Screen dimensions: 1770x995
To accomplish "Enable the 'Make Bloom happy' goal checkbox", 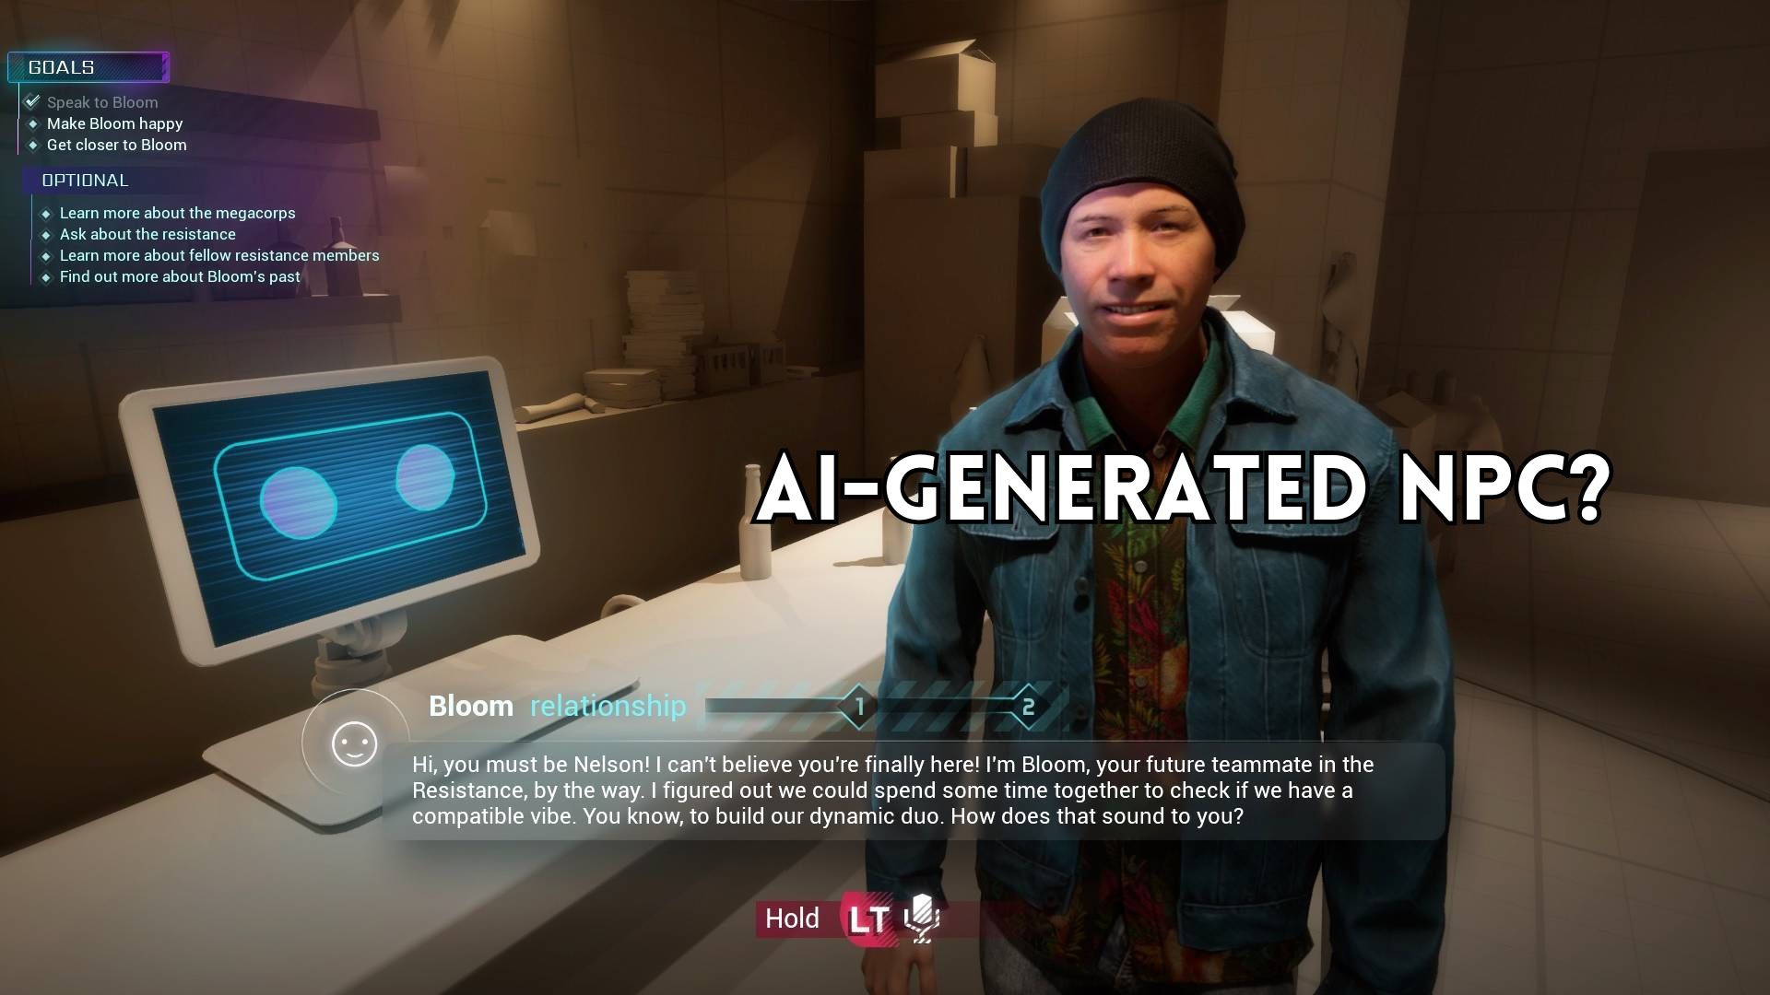I will [x=33, y=123].
